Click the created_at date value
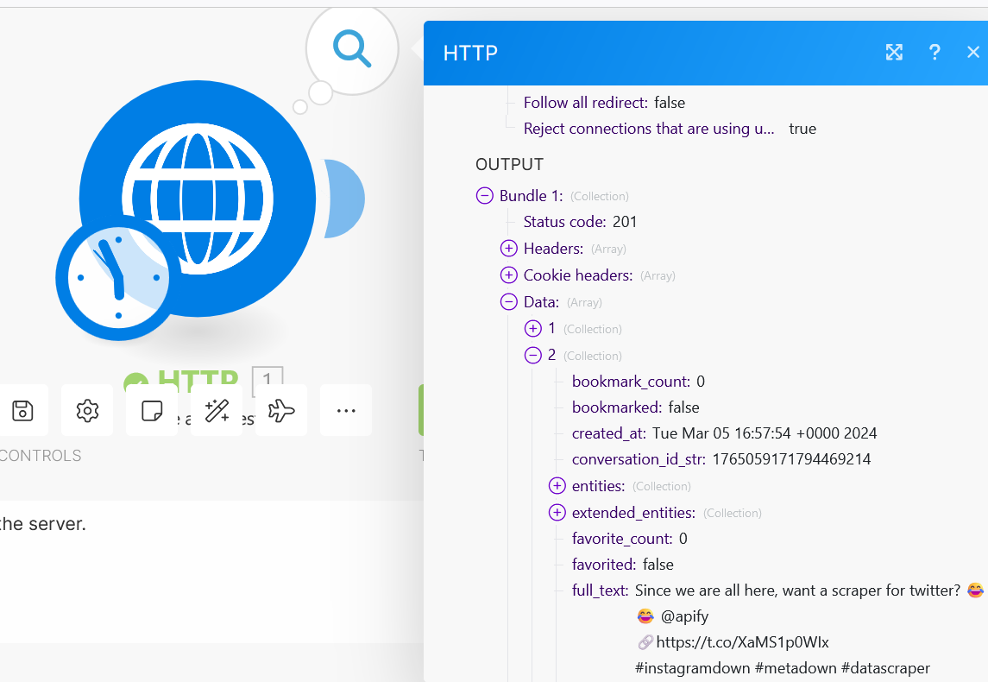Screen dimensions: 988x682 click(x=765, y=433)
